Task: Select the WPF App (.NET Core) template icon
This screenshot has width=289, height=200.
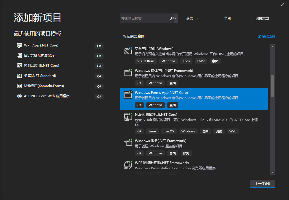Action: (x=19, y=45)
